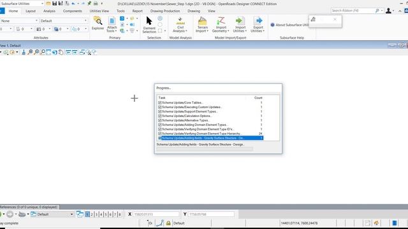Toggle view number 2 button
The width and height of the screenshot is (408, 229).
[x=92, y=214]
